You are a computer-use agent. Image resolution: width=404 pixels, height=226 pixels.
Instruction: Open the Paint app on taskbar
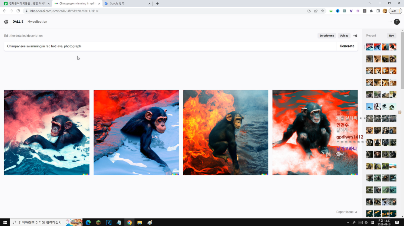pos(150,222)
